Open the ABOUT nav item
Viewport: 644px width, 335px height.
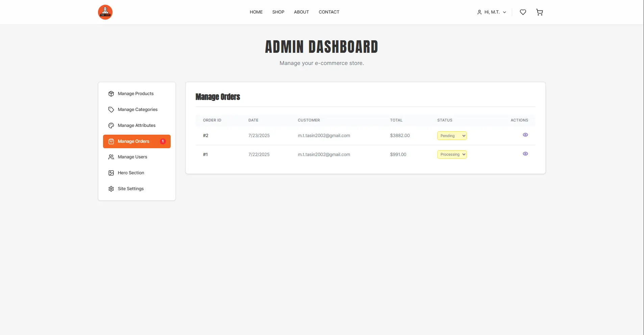coord(301,12)
